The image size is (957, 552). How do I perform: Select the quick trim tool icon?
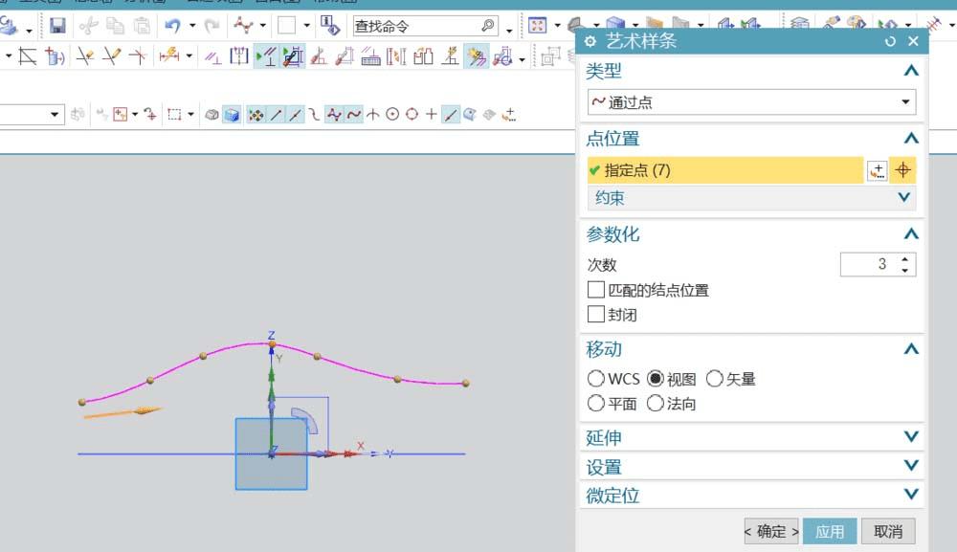85,56
